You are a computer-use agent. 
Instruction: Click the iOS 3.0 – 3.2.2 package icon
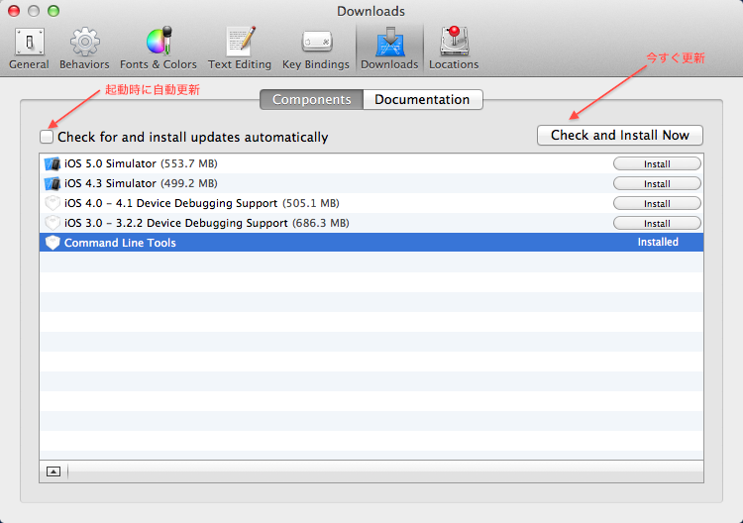(53, 223)
